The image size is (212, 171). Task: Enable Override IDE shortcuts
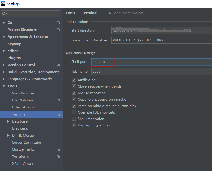click(x=74, y=112)
